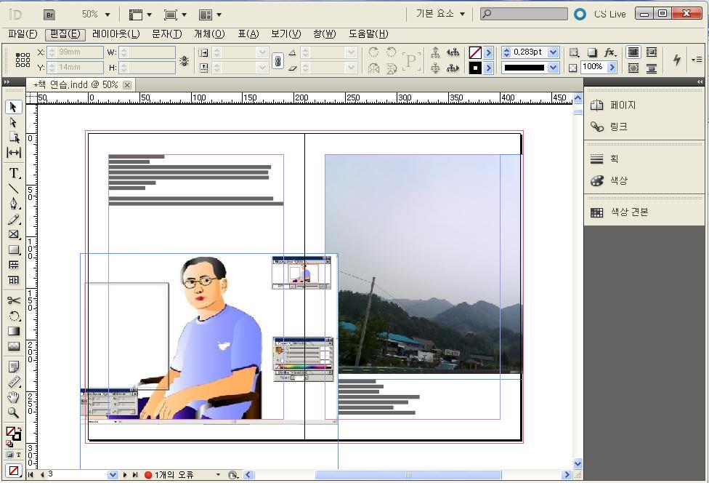This screenshot has height=483, width=709.
Task: Open the 개체 menu
Action: [x=209, y=34]
